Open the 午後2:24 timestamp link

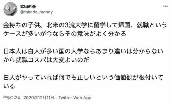[12, 98]
